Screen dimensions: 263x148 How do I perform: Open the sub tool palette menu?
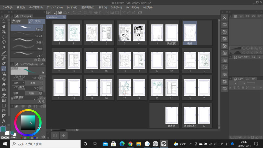click(x=12, y=16)
